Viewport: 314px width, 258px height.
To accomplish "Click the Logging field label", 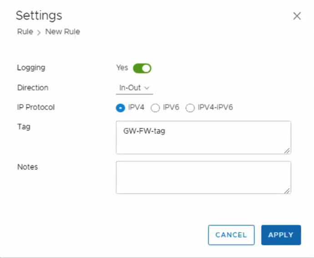I will (31, 68).
